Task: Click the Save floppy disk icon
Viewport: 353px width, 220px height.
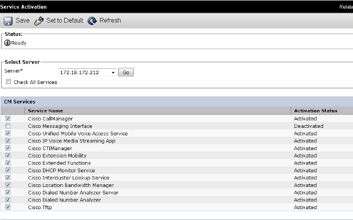Action: (x=8, y=21)
